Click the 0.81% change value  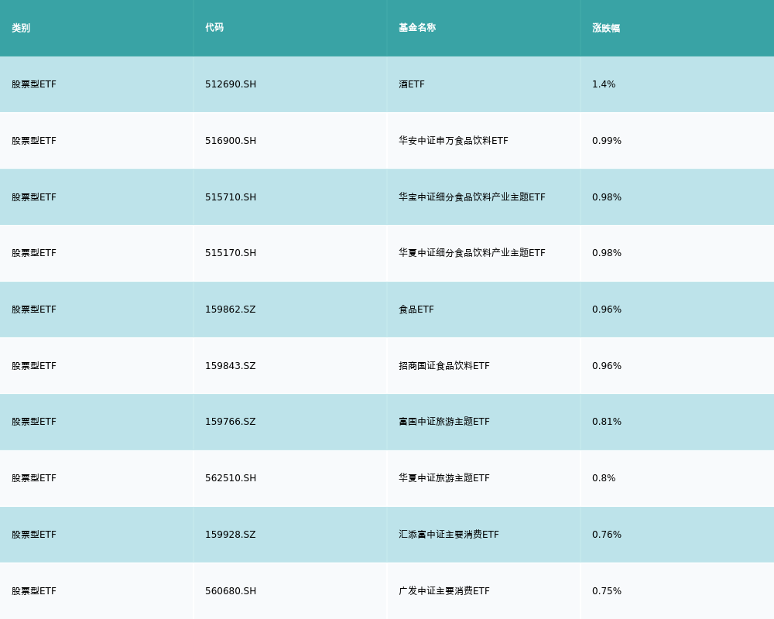pos(607,422)
